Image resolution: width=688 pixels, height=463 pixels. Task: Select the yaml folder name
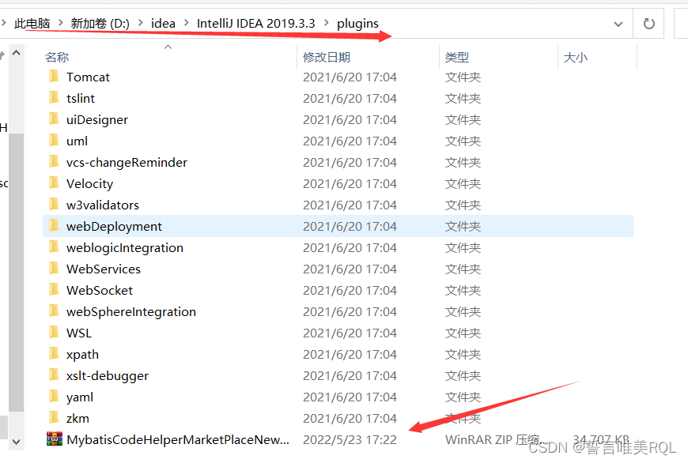79,397
